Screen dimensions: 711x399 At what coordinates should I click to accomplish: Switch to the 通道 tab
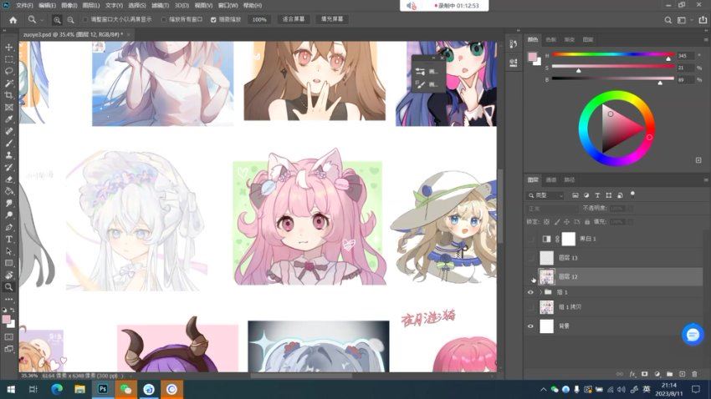coord(551,180)
